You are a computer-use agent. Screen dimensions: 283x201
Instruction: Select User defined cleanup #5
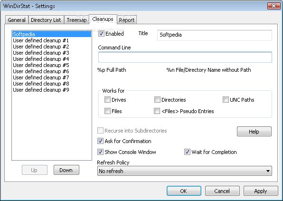[52, 65]
